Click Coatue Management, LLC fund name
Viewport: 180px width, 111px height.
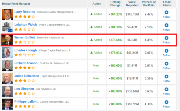coord(54,102)
